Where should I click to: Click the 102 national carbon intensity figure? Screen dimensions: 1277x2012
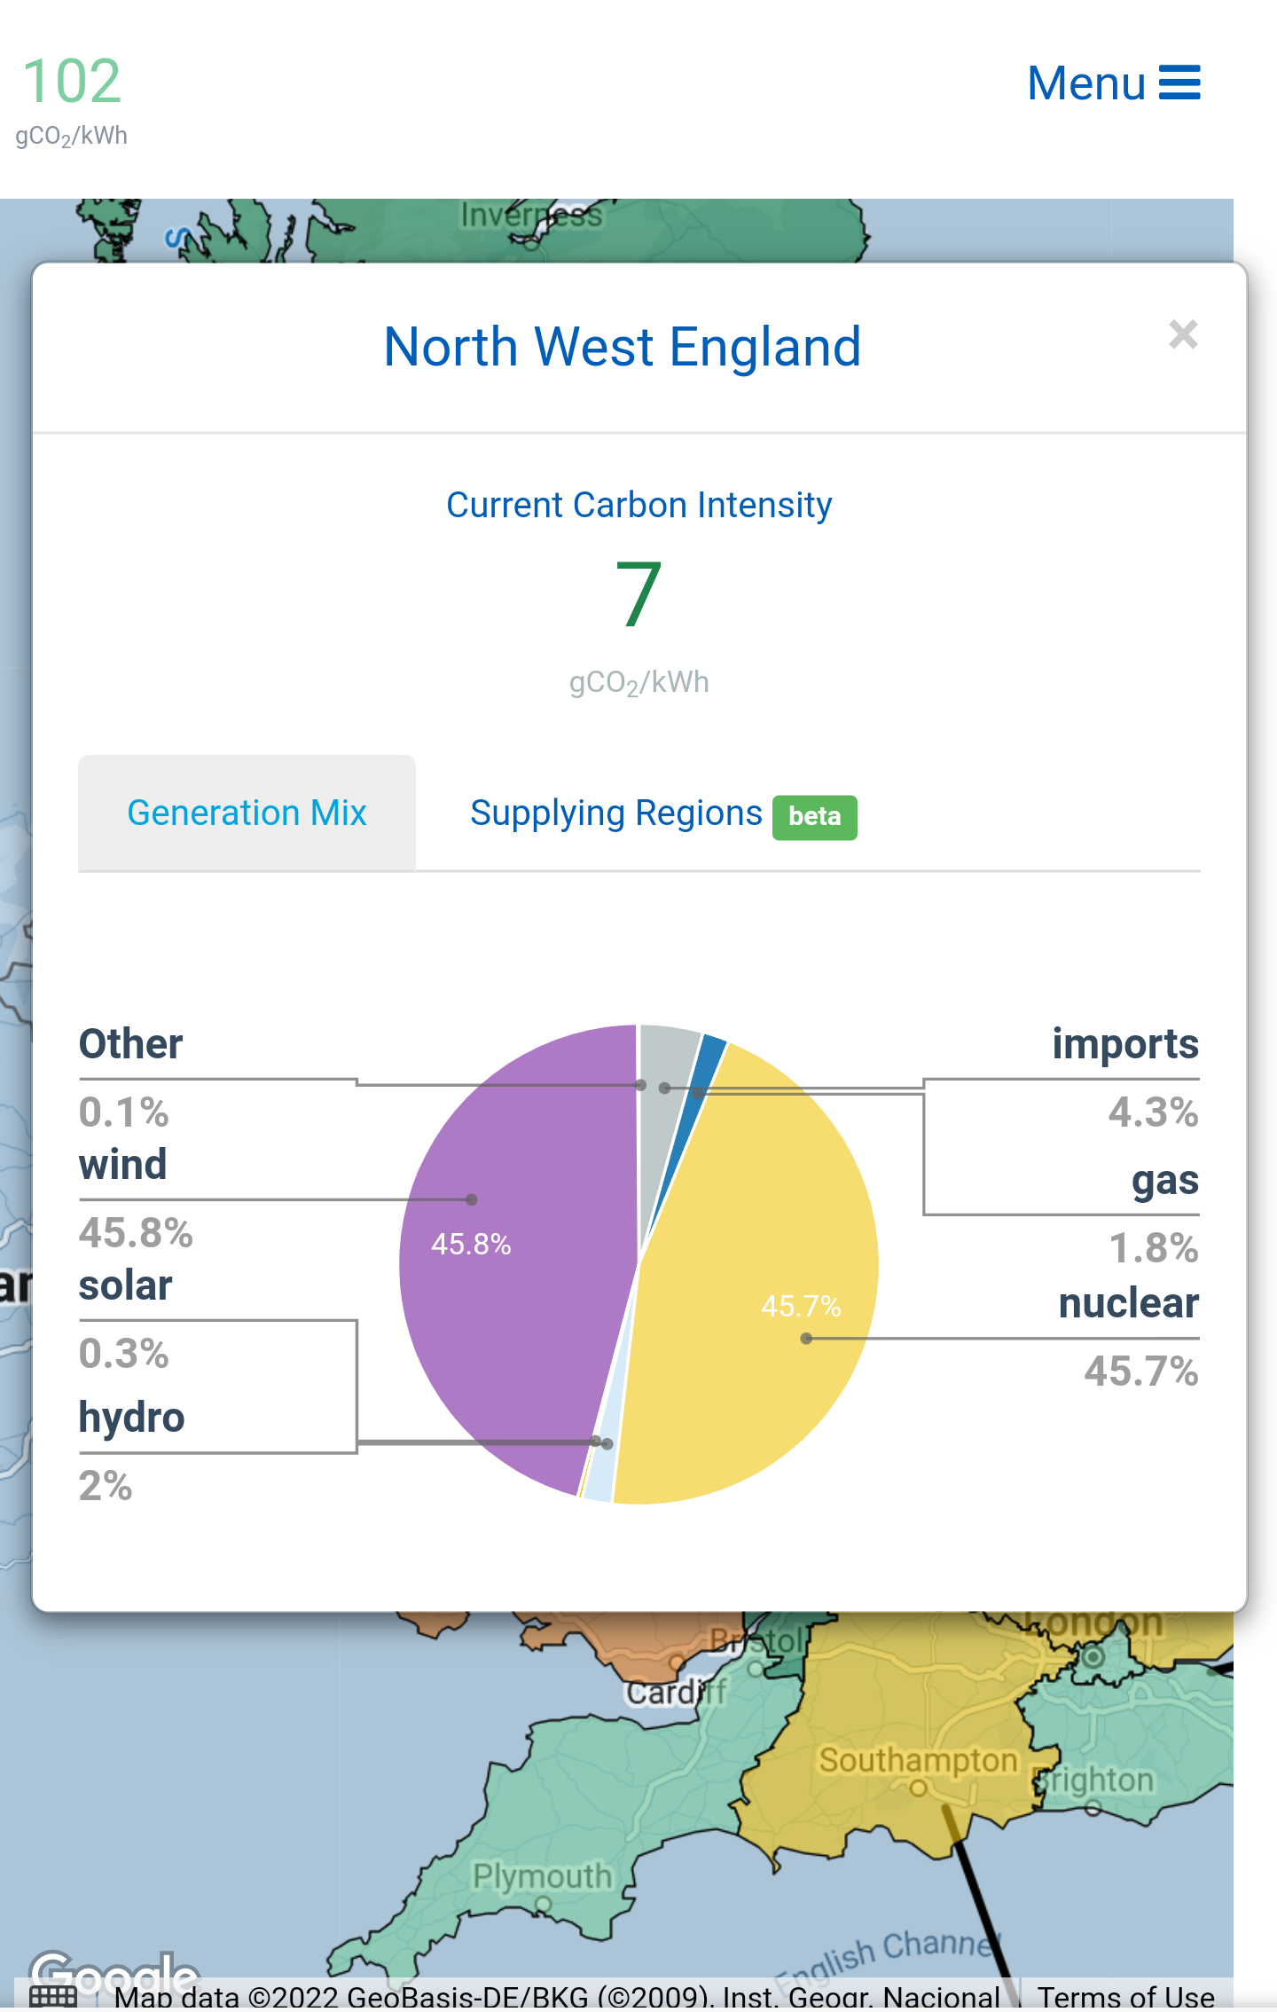(x=71, y=82)
